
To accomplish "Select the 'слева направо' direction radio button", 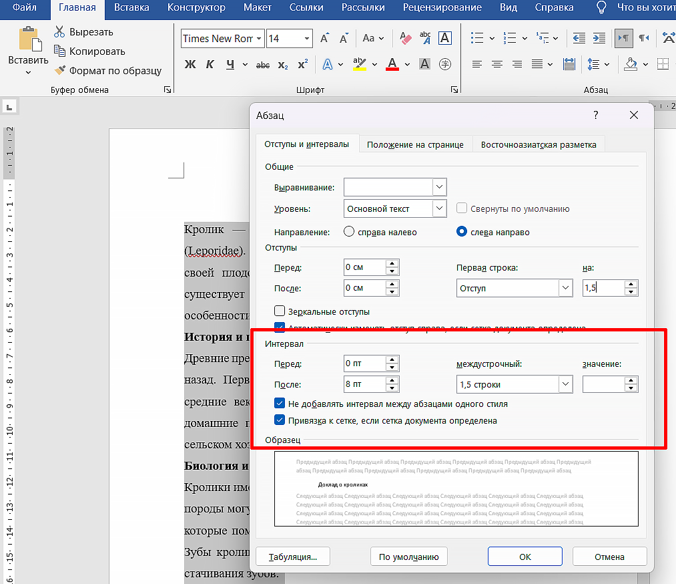I will click(x=461, y=232).
